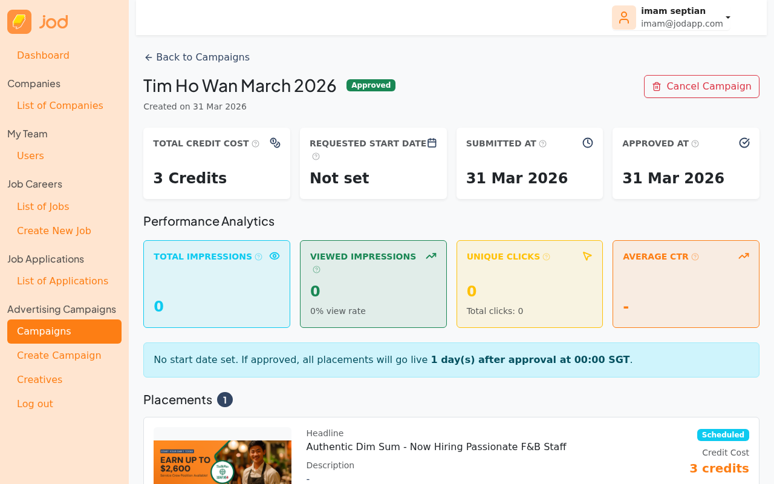Click help icon next to Average CTR
The width and height of the screenshot is (774, 484).
click(x=694, y=256)
